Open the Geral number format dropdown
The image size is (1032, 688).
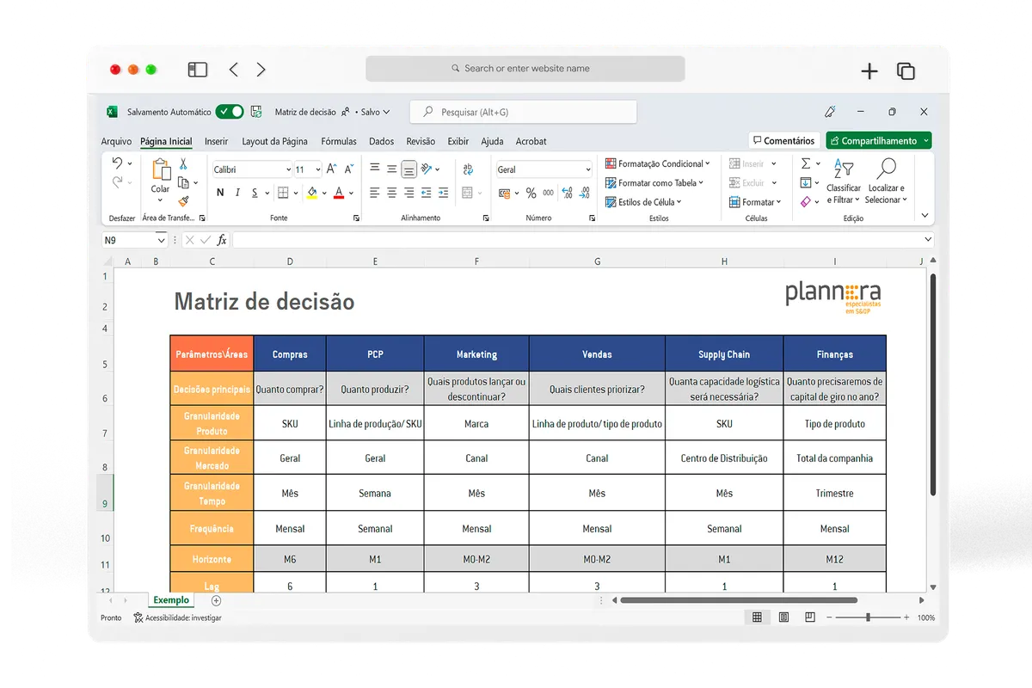588,169
